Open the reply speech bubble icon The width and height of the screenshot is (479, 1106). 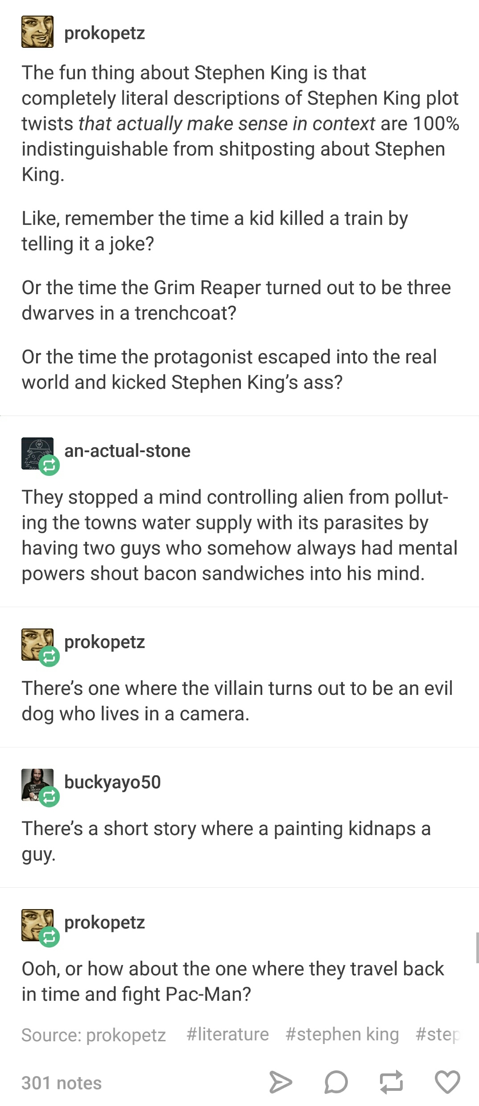(x=336, y=1082)
